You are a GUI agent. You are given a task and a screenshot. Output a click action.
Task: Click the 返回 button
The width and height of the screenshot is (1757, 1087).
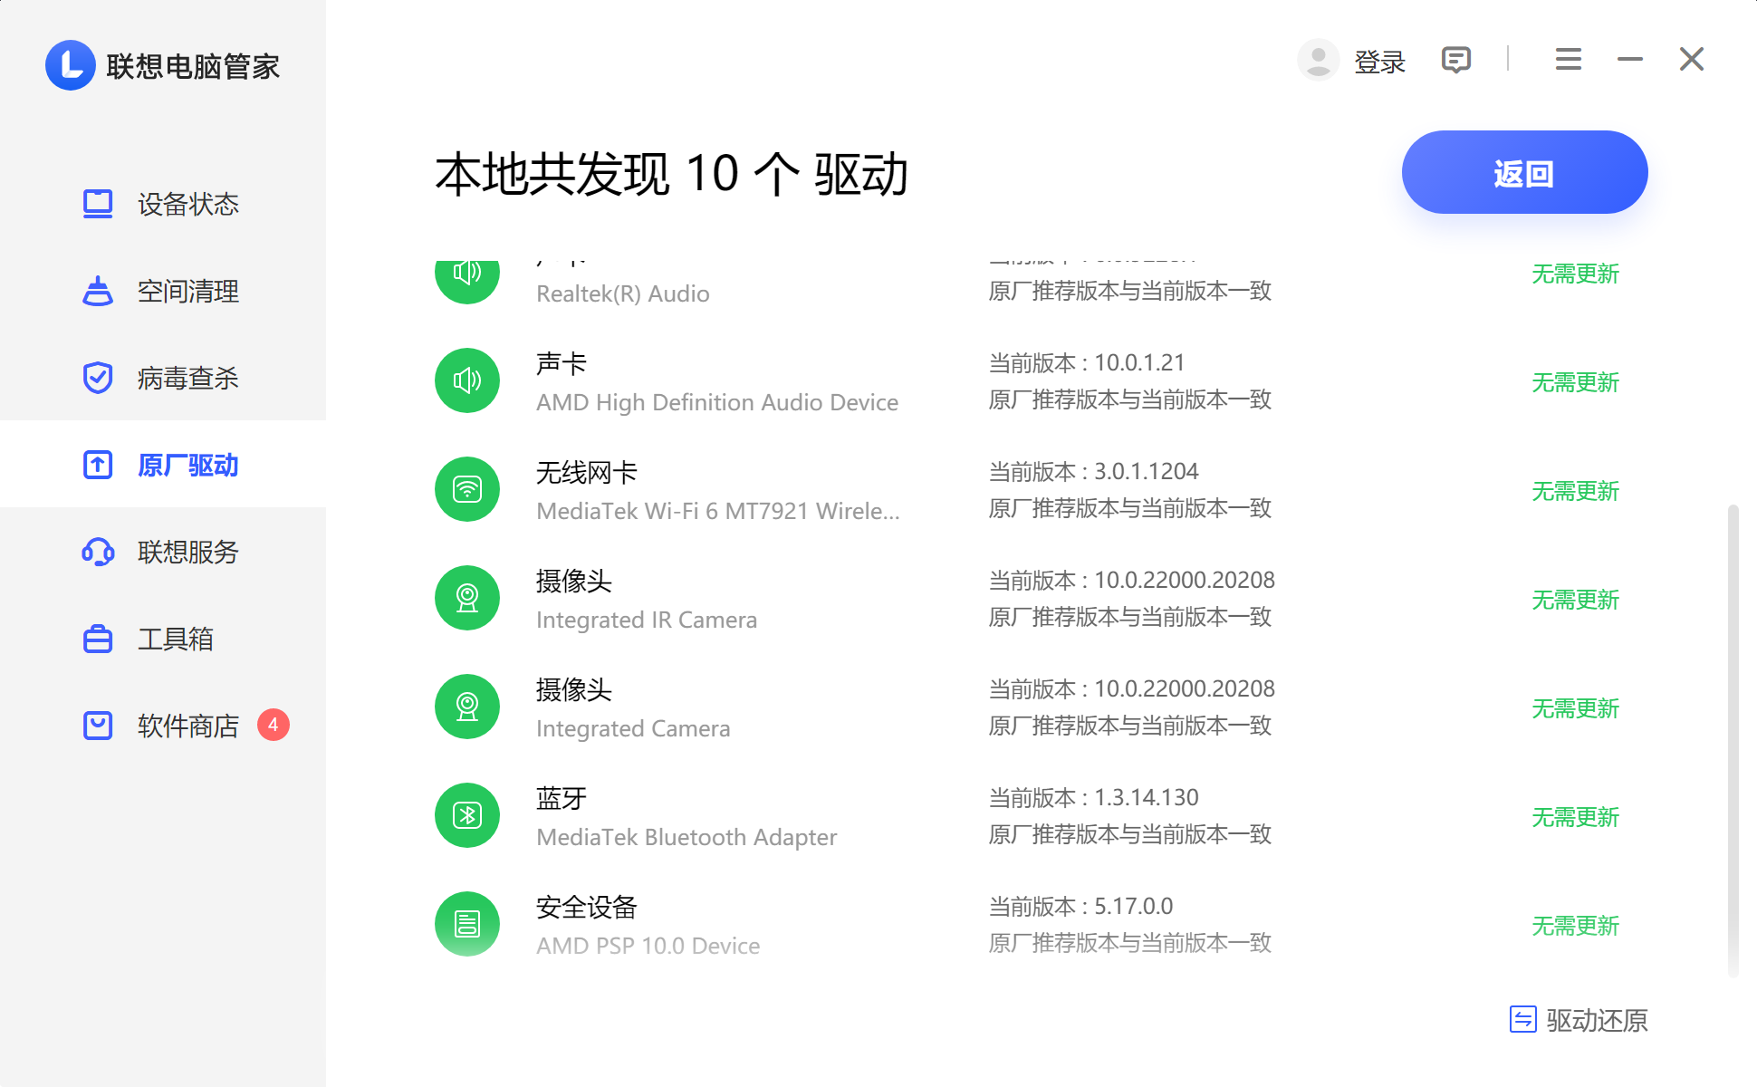pos(1524,172)
